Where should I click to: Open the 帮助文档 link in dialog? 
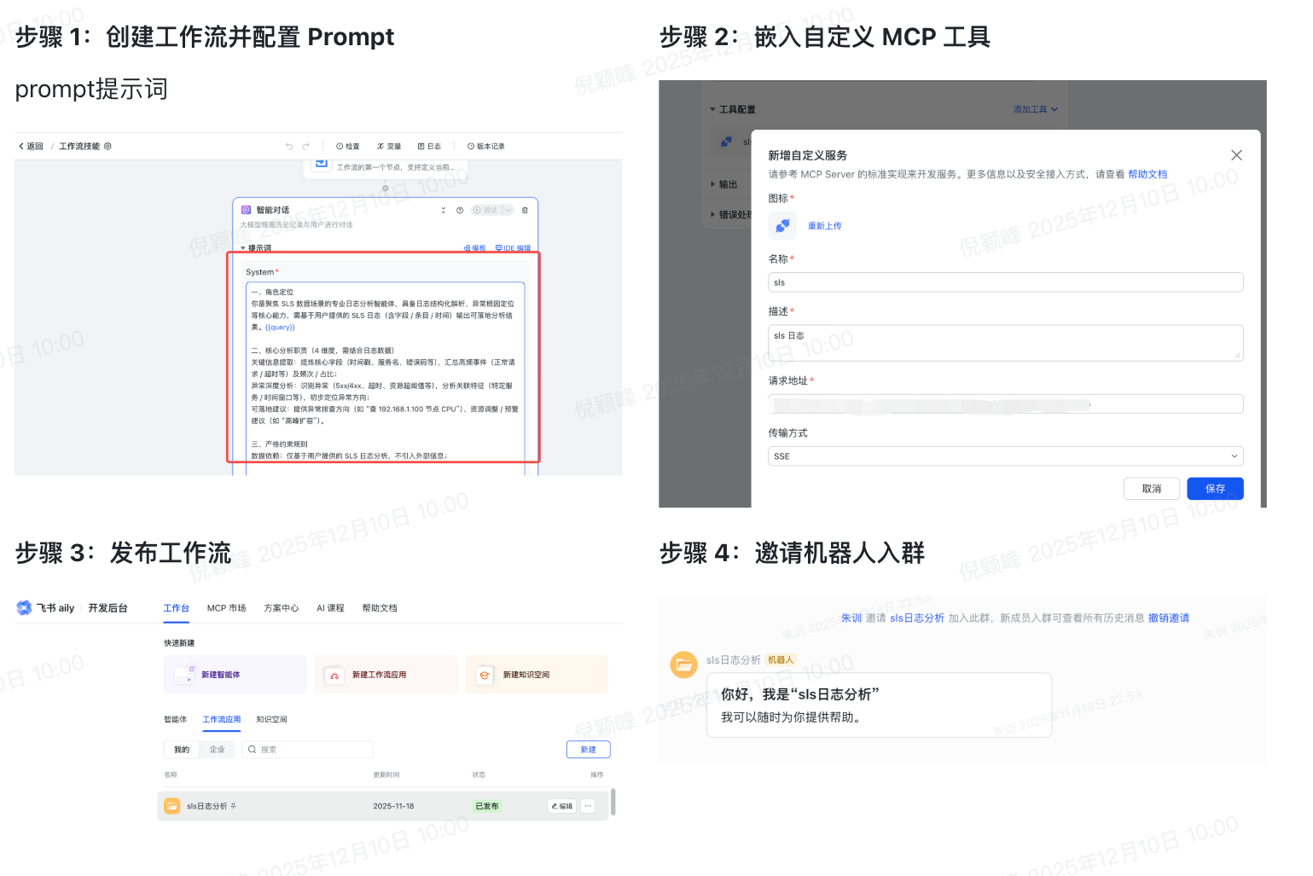(1147, 174)
